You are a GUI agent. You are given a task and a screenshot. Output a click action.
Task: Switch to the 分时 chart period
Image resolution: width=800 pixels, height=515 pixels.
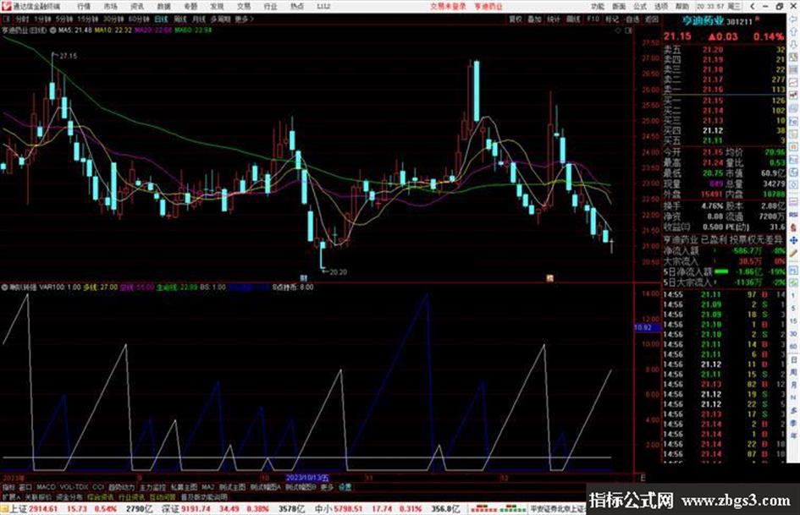(x=22, y=19)
